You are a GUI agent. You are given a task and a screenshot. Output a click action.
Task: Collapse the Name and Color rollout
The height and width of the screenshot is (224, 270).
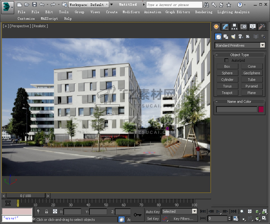(240, 102)
